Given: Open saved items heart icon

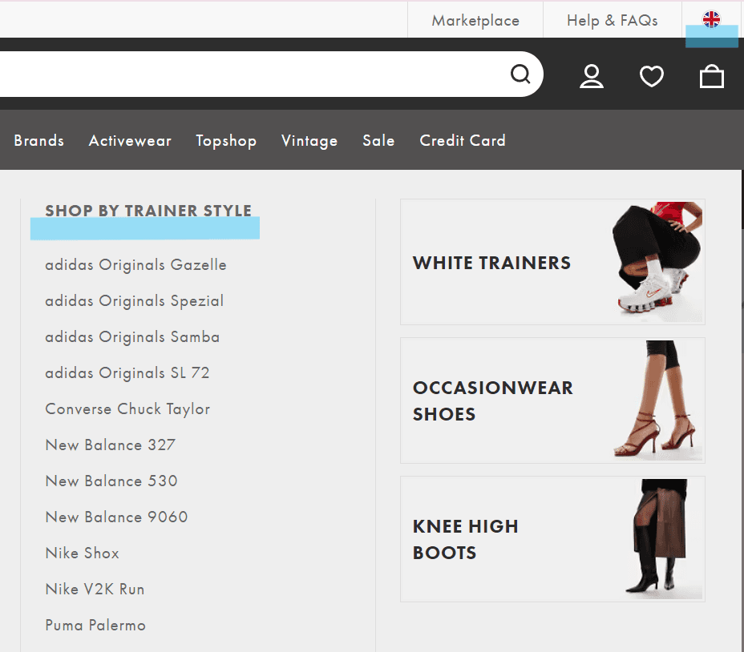Looking at the screenshot, I should point(652,76).
